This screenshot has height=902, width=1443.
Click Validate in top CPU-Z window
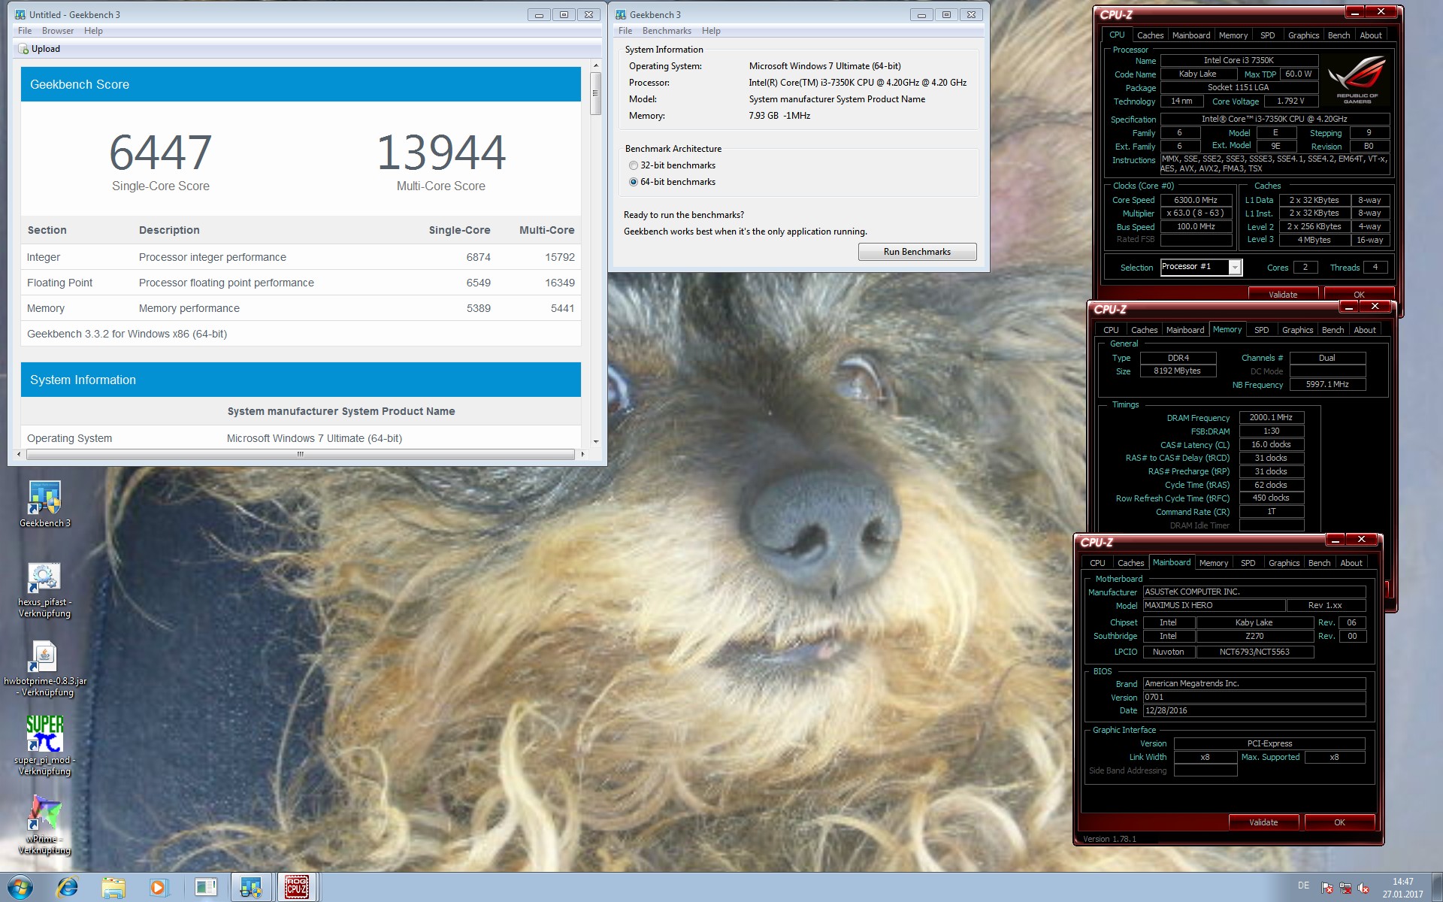(1283, 294)
